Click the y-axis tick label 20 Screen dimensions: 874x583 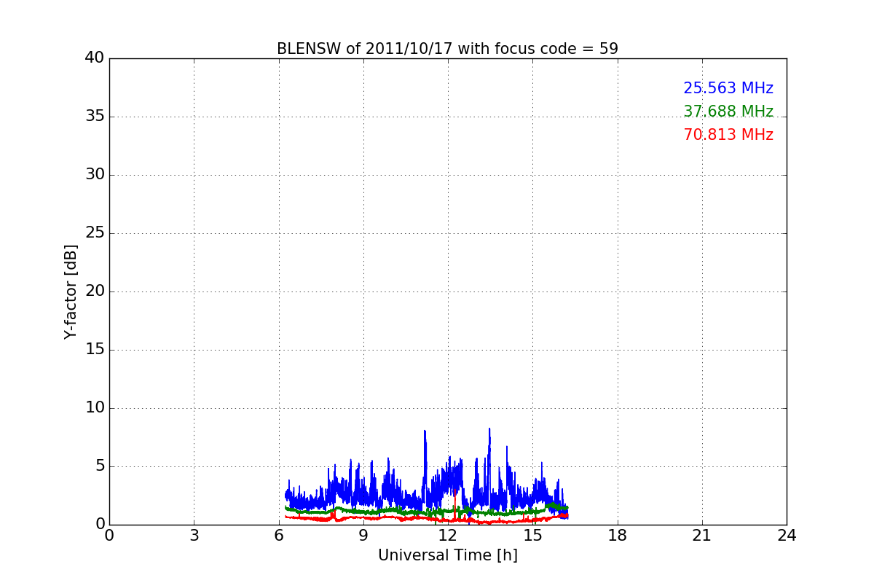(95, 291)
